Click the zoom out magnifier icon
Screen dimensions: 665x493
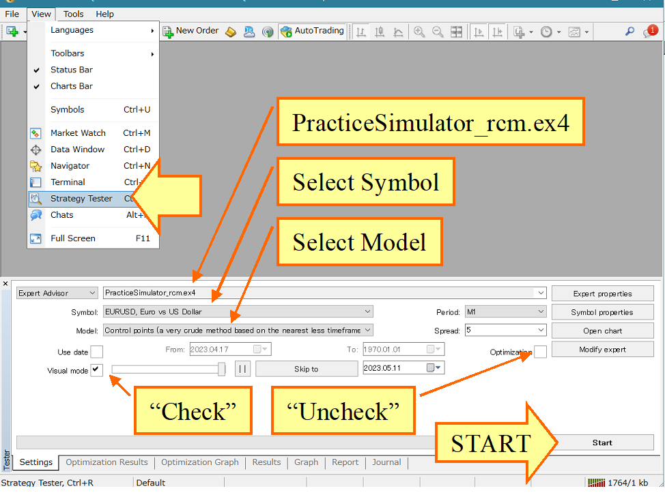[x=438, y=32]
